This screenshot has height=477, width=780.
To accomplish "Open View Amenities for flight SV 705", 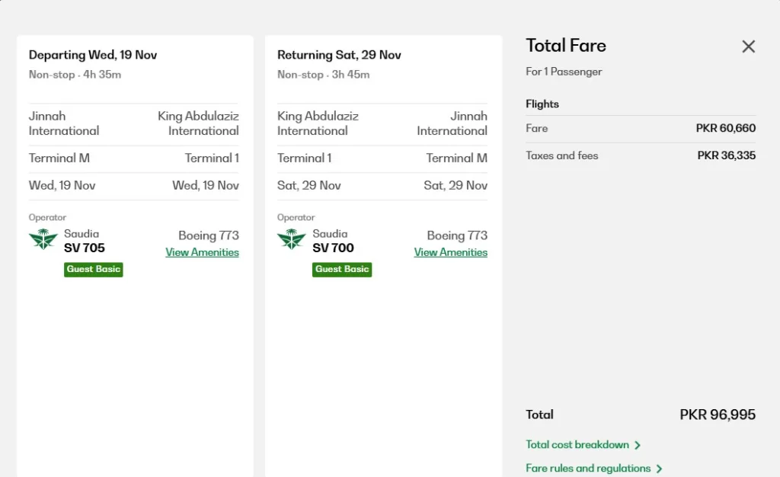I will click(202, 252).
